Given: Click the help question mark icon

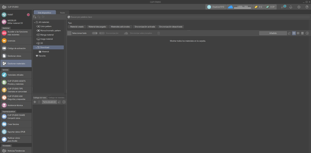Looking at the screenshot, I should pos(307,7).
